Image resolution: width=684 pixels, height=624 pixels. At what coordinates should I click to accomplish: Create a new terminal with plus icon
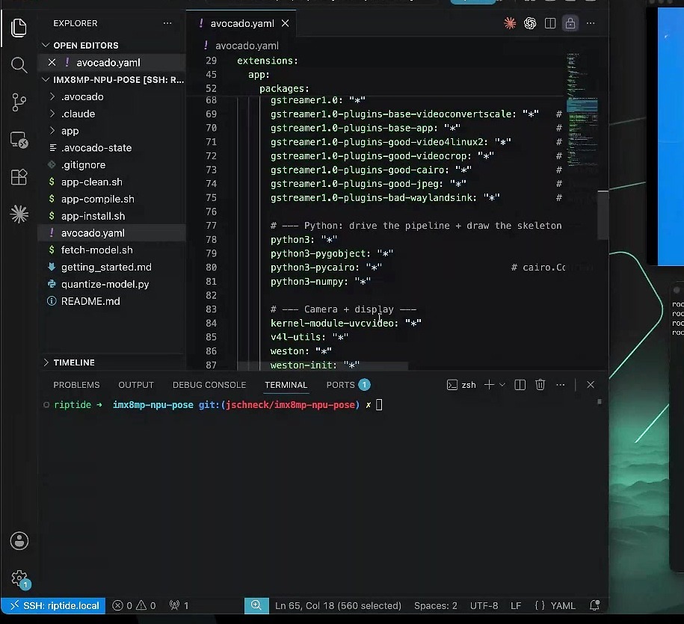click(x=490, y=385)
